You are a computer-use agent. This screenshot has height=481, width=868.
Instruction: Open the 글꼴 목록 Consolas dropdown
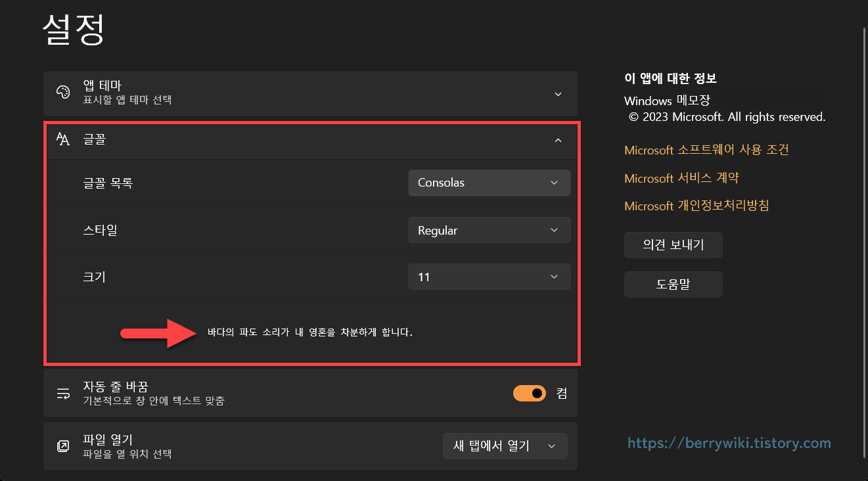tap(489, 183)
